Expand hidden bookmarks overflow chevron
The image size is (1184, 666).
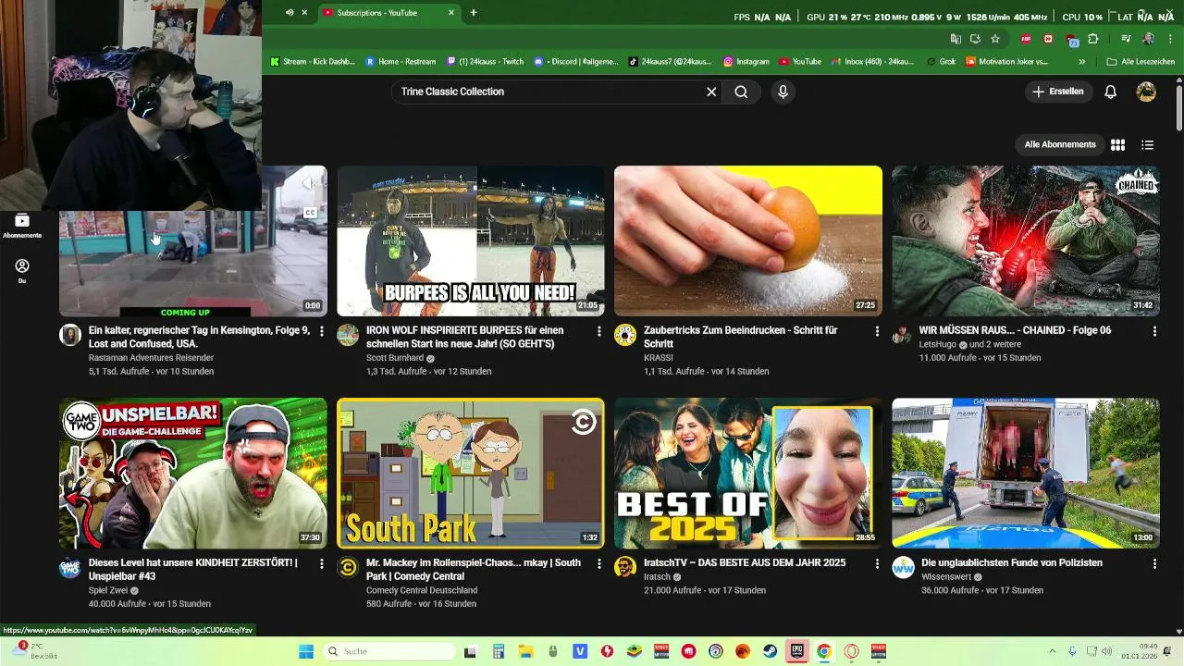1081,62
